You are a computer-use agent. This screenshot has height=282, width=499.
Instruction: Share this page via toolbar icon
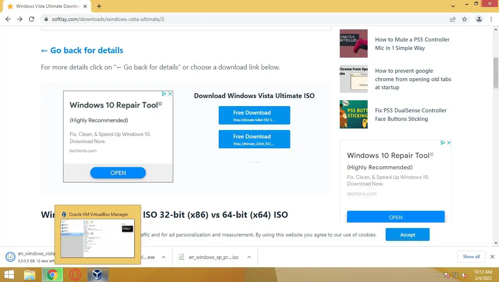click(453, 19)
